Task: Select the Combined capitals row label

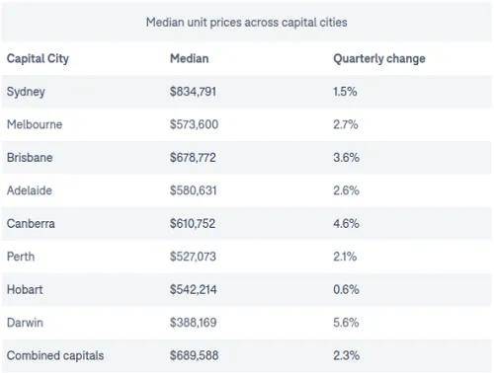Action: 55,355
